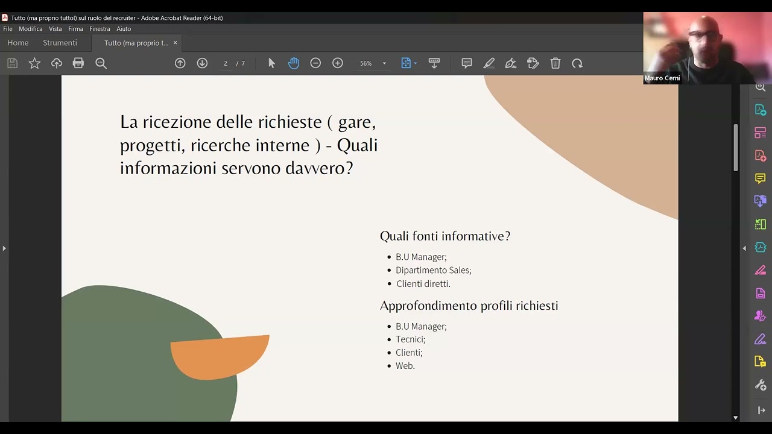Activate the Hand pan tool
The image size is (772, 434).
point(294,63)
